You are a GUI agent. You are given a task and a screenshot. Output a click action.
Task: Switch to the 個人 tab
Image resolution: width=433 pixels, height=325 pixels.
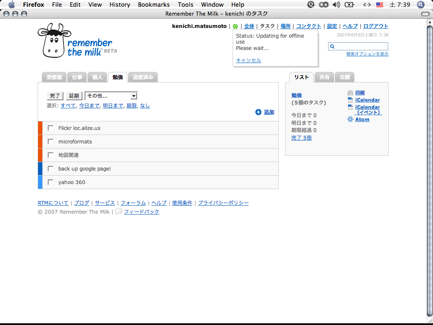97,77
